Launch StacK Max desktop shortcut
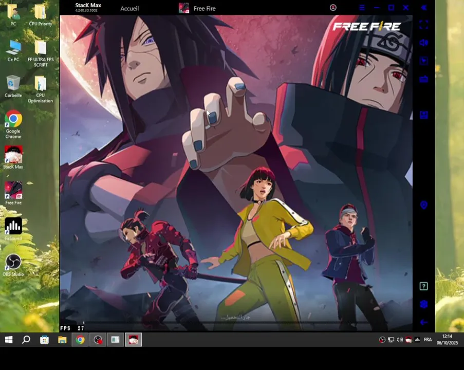 pyautogui.click(x=13, y=157)
